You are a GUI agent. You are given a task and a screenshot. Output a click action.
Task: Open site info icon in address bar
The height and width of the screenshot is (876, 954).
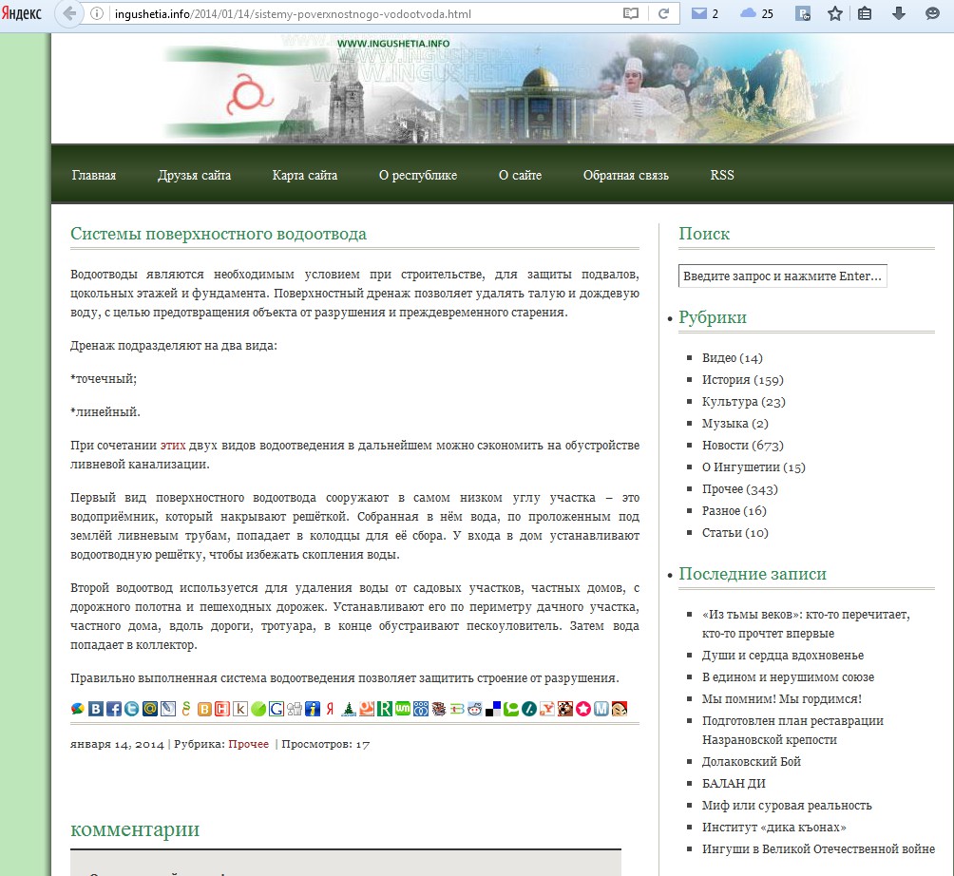[97, 13]
